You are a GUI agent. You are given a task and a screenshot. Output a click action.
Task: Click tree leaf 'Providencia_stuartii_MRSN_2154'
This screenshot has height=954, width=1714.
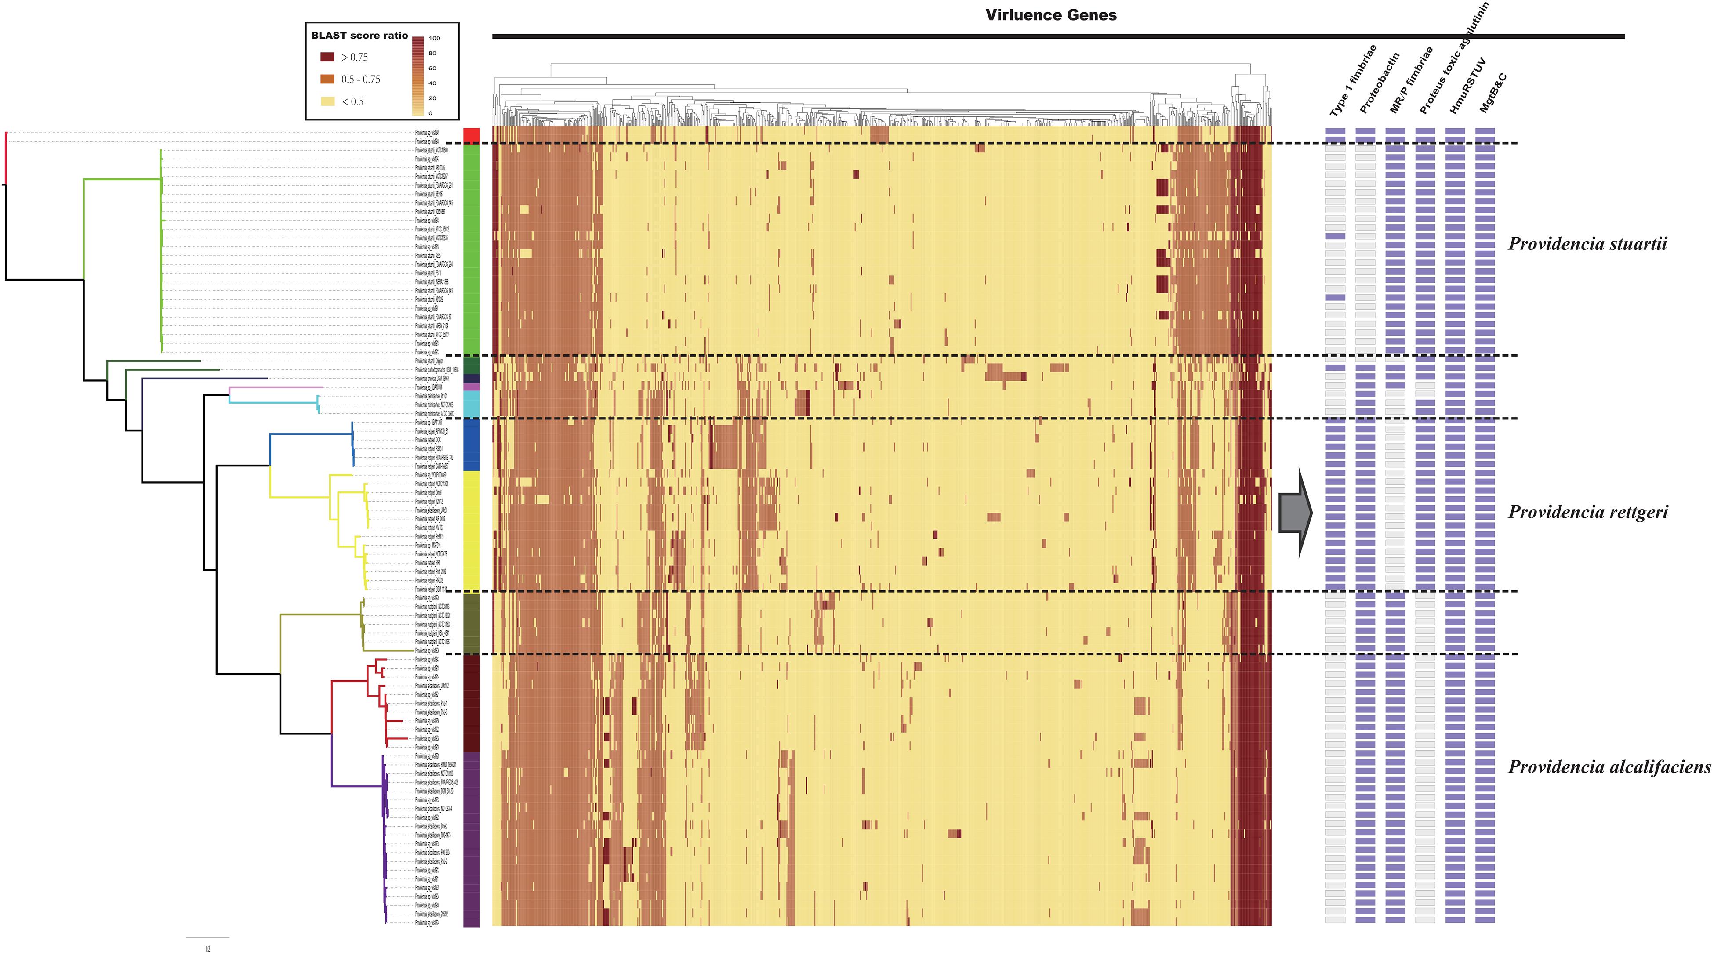(432, 326)
